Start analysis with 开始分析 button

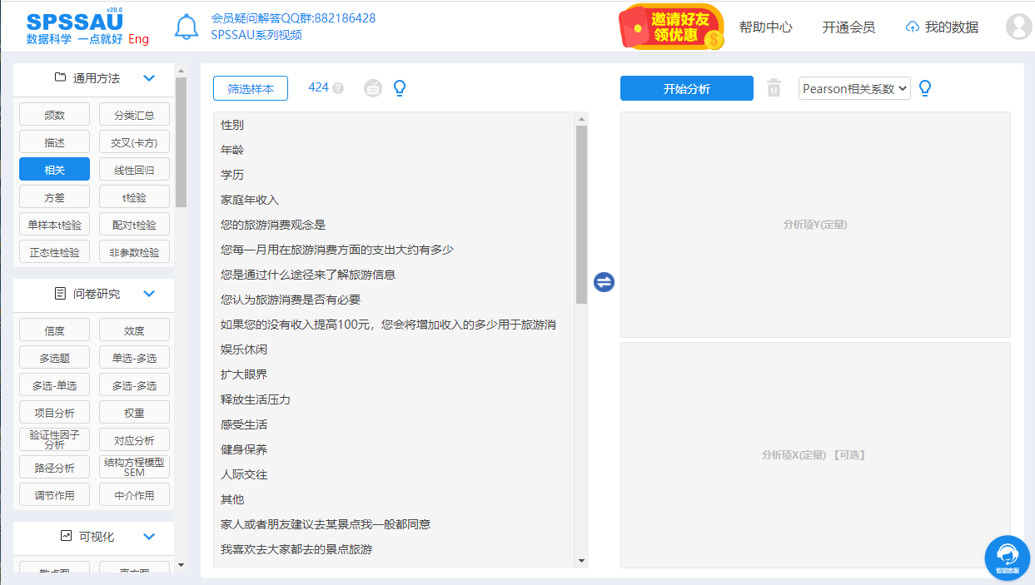tap(686, 87)
